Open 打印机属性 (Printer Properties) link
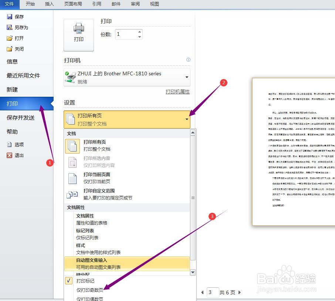This screenshot has width=335, height=301. [x=177, y=92]
